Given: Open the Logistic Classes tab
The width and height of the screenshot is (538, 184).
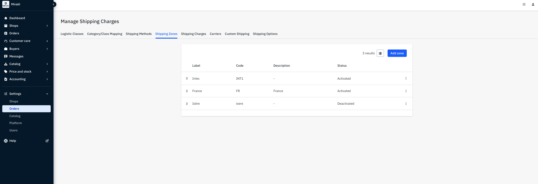Looking at the screenshot, I should (72, 34).
